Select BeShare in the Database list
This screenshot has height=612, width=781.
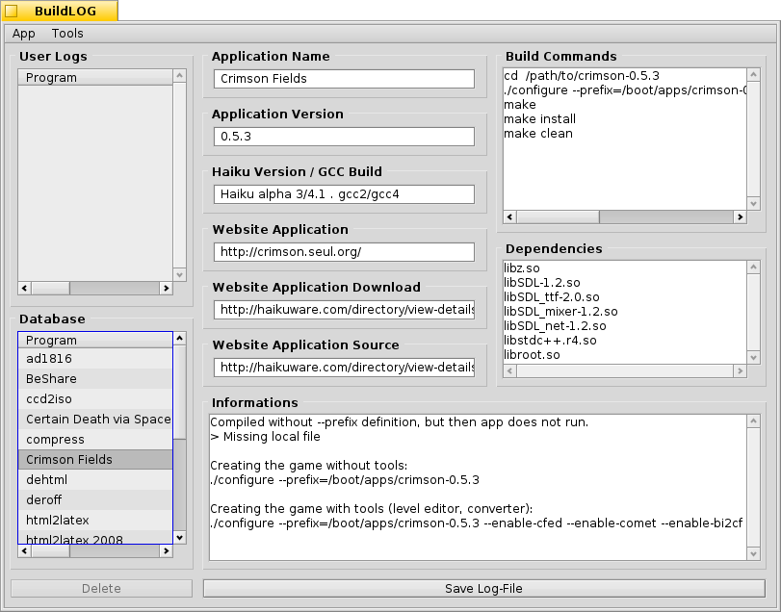click(95, 378)
